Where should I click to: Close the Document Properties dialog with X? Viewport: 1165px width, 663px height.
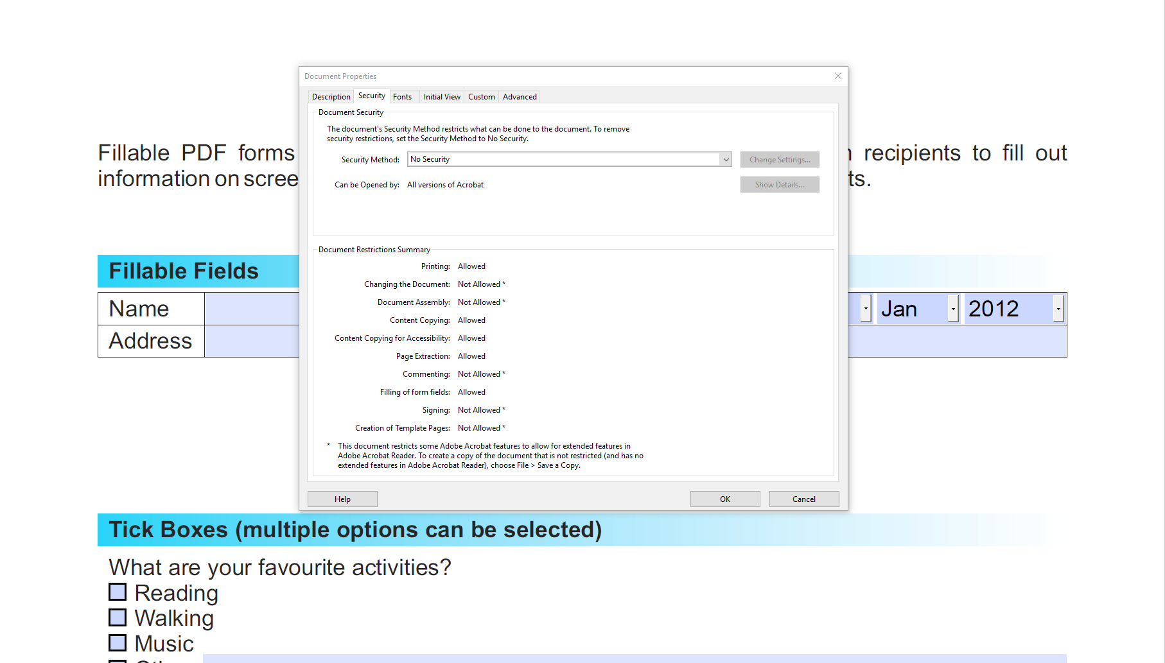pyautogui.click(x=837, y=76)
